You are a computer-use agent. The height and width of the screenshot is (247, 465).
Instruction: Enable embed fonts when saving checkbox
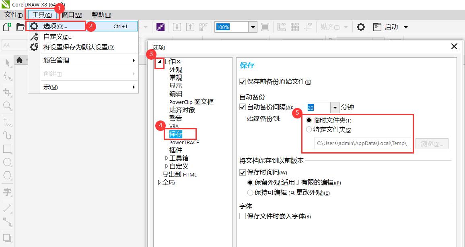click(x=243, y=216)
